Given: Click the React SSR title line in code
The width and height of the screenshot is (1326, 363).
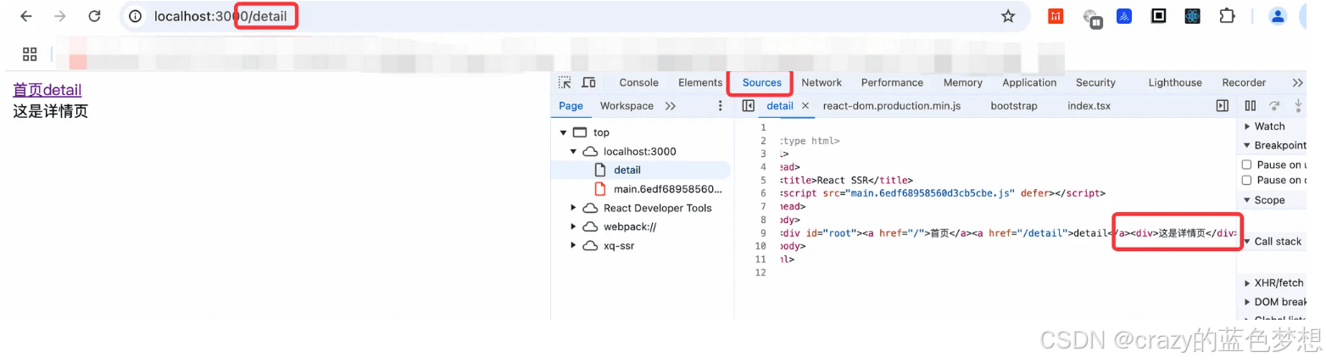Looking at the screenshot, I should (846, 180).
